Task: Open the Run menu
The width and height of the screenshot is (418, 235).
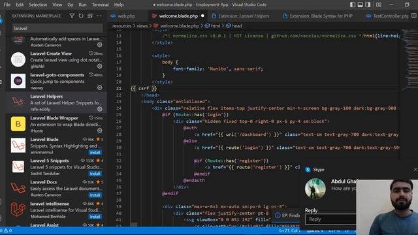Action: [x=82, y=5]
